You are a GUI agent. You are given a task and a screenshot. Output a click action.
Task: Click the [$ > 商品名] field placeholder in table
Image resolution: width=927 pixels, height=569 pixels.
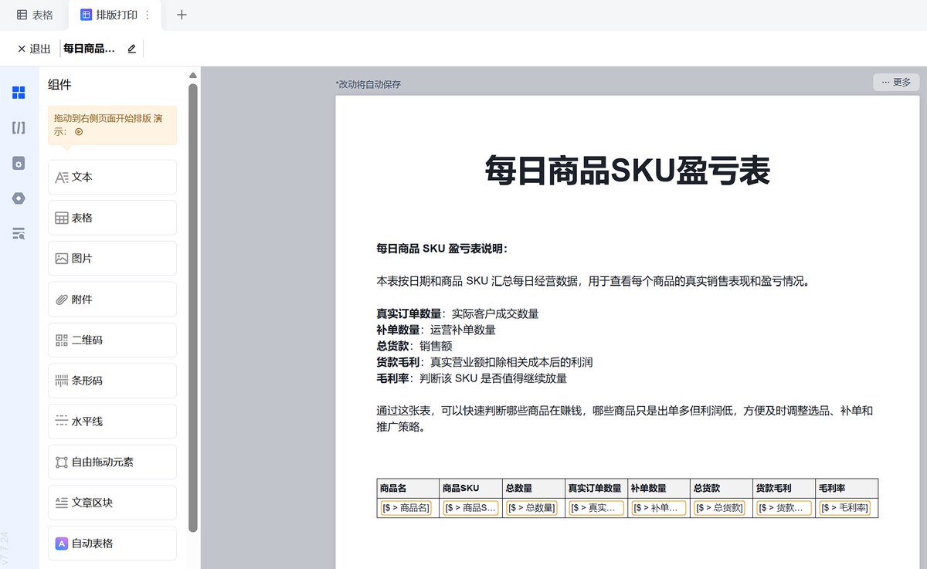pyautogui.click(x=406, y=508)
